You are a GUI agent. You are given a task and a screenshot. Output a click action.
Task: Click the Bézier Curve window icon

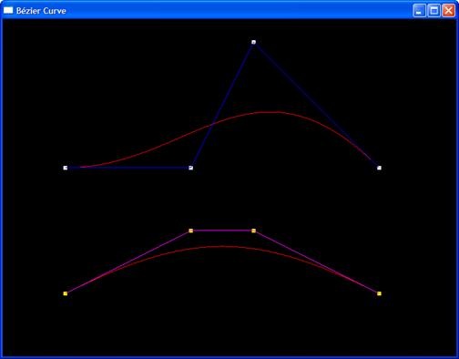[8, 10]
